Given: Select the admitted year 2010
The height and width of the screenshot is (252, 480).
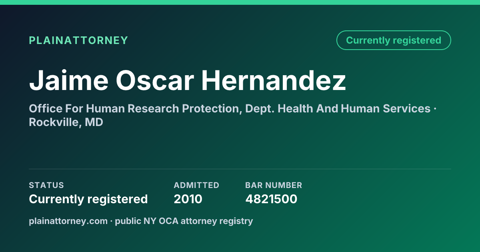Looking at the screenshot, I should click(x=188, y=199).
